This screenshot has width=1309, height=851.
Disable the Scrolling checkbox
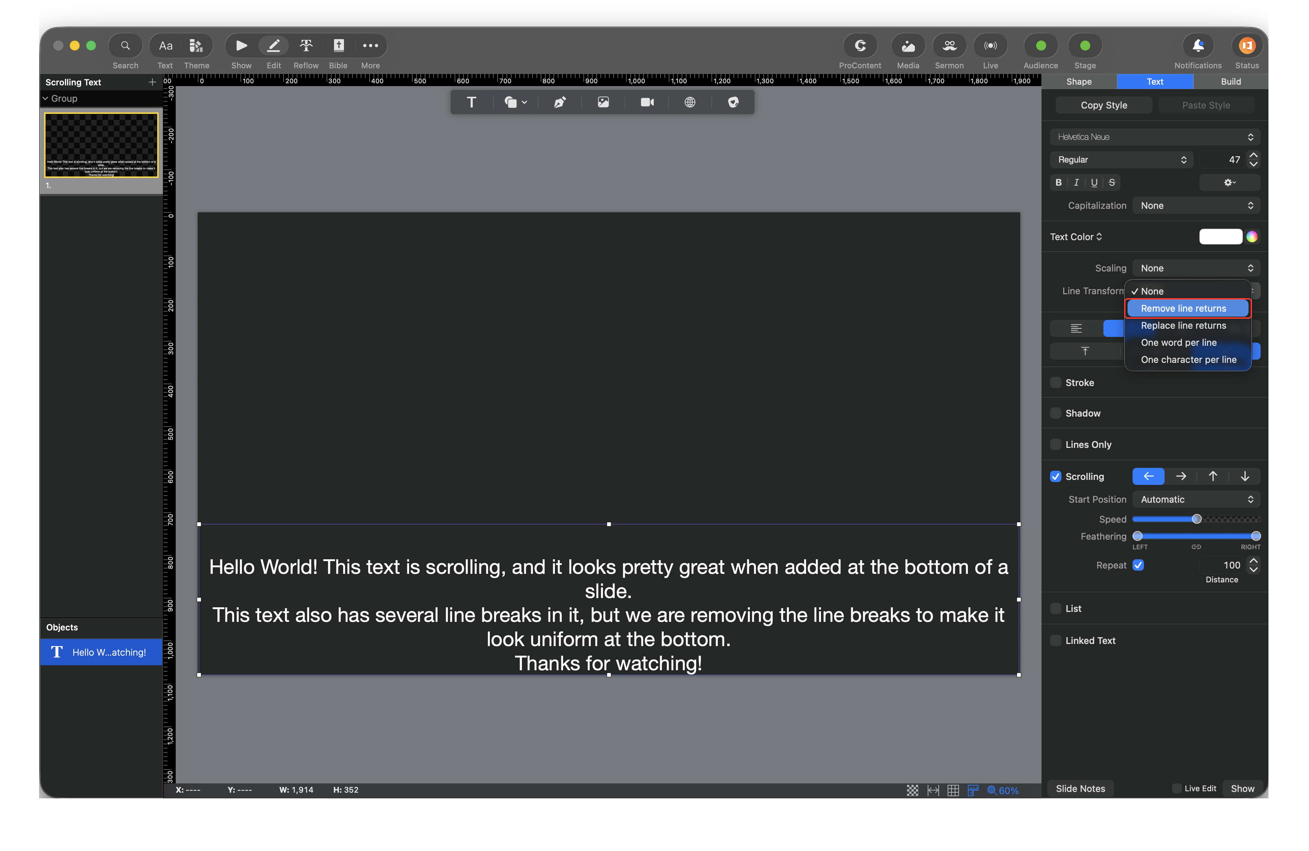click(1055, 476)
